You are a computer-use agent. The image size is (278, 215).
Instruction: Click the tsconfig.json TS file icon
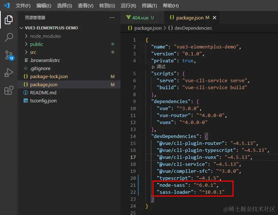tap(26, 101)
